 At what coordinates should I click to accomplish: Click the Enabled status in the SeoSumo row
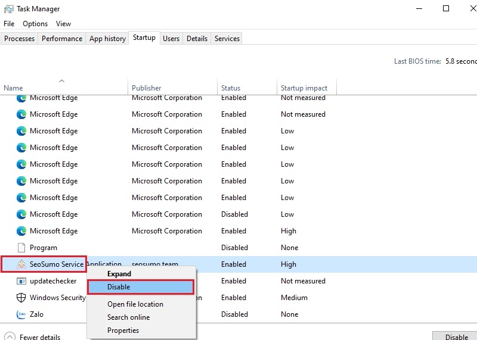pyautogui.click(x=233, y=264)
